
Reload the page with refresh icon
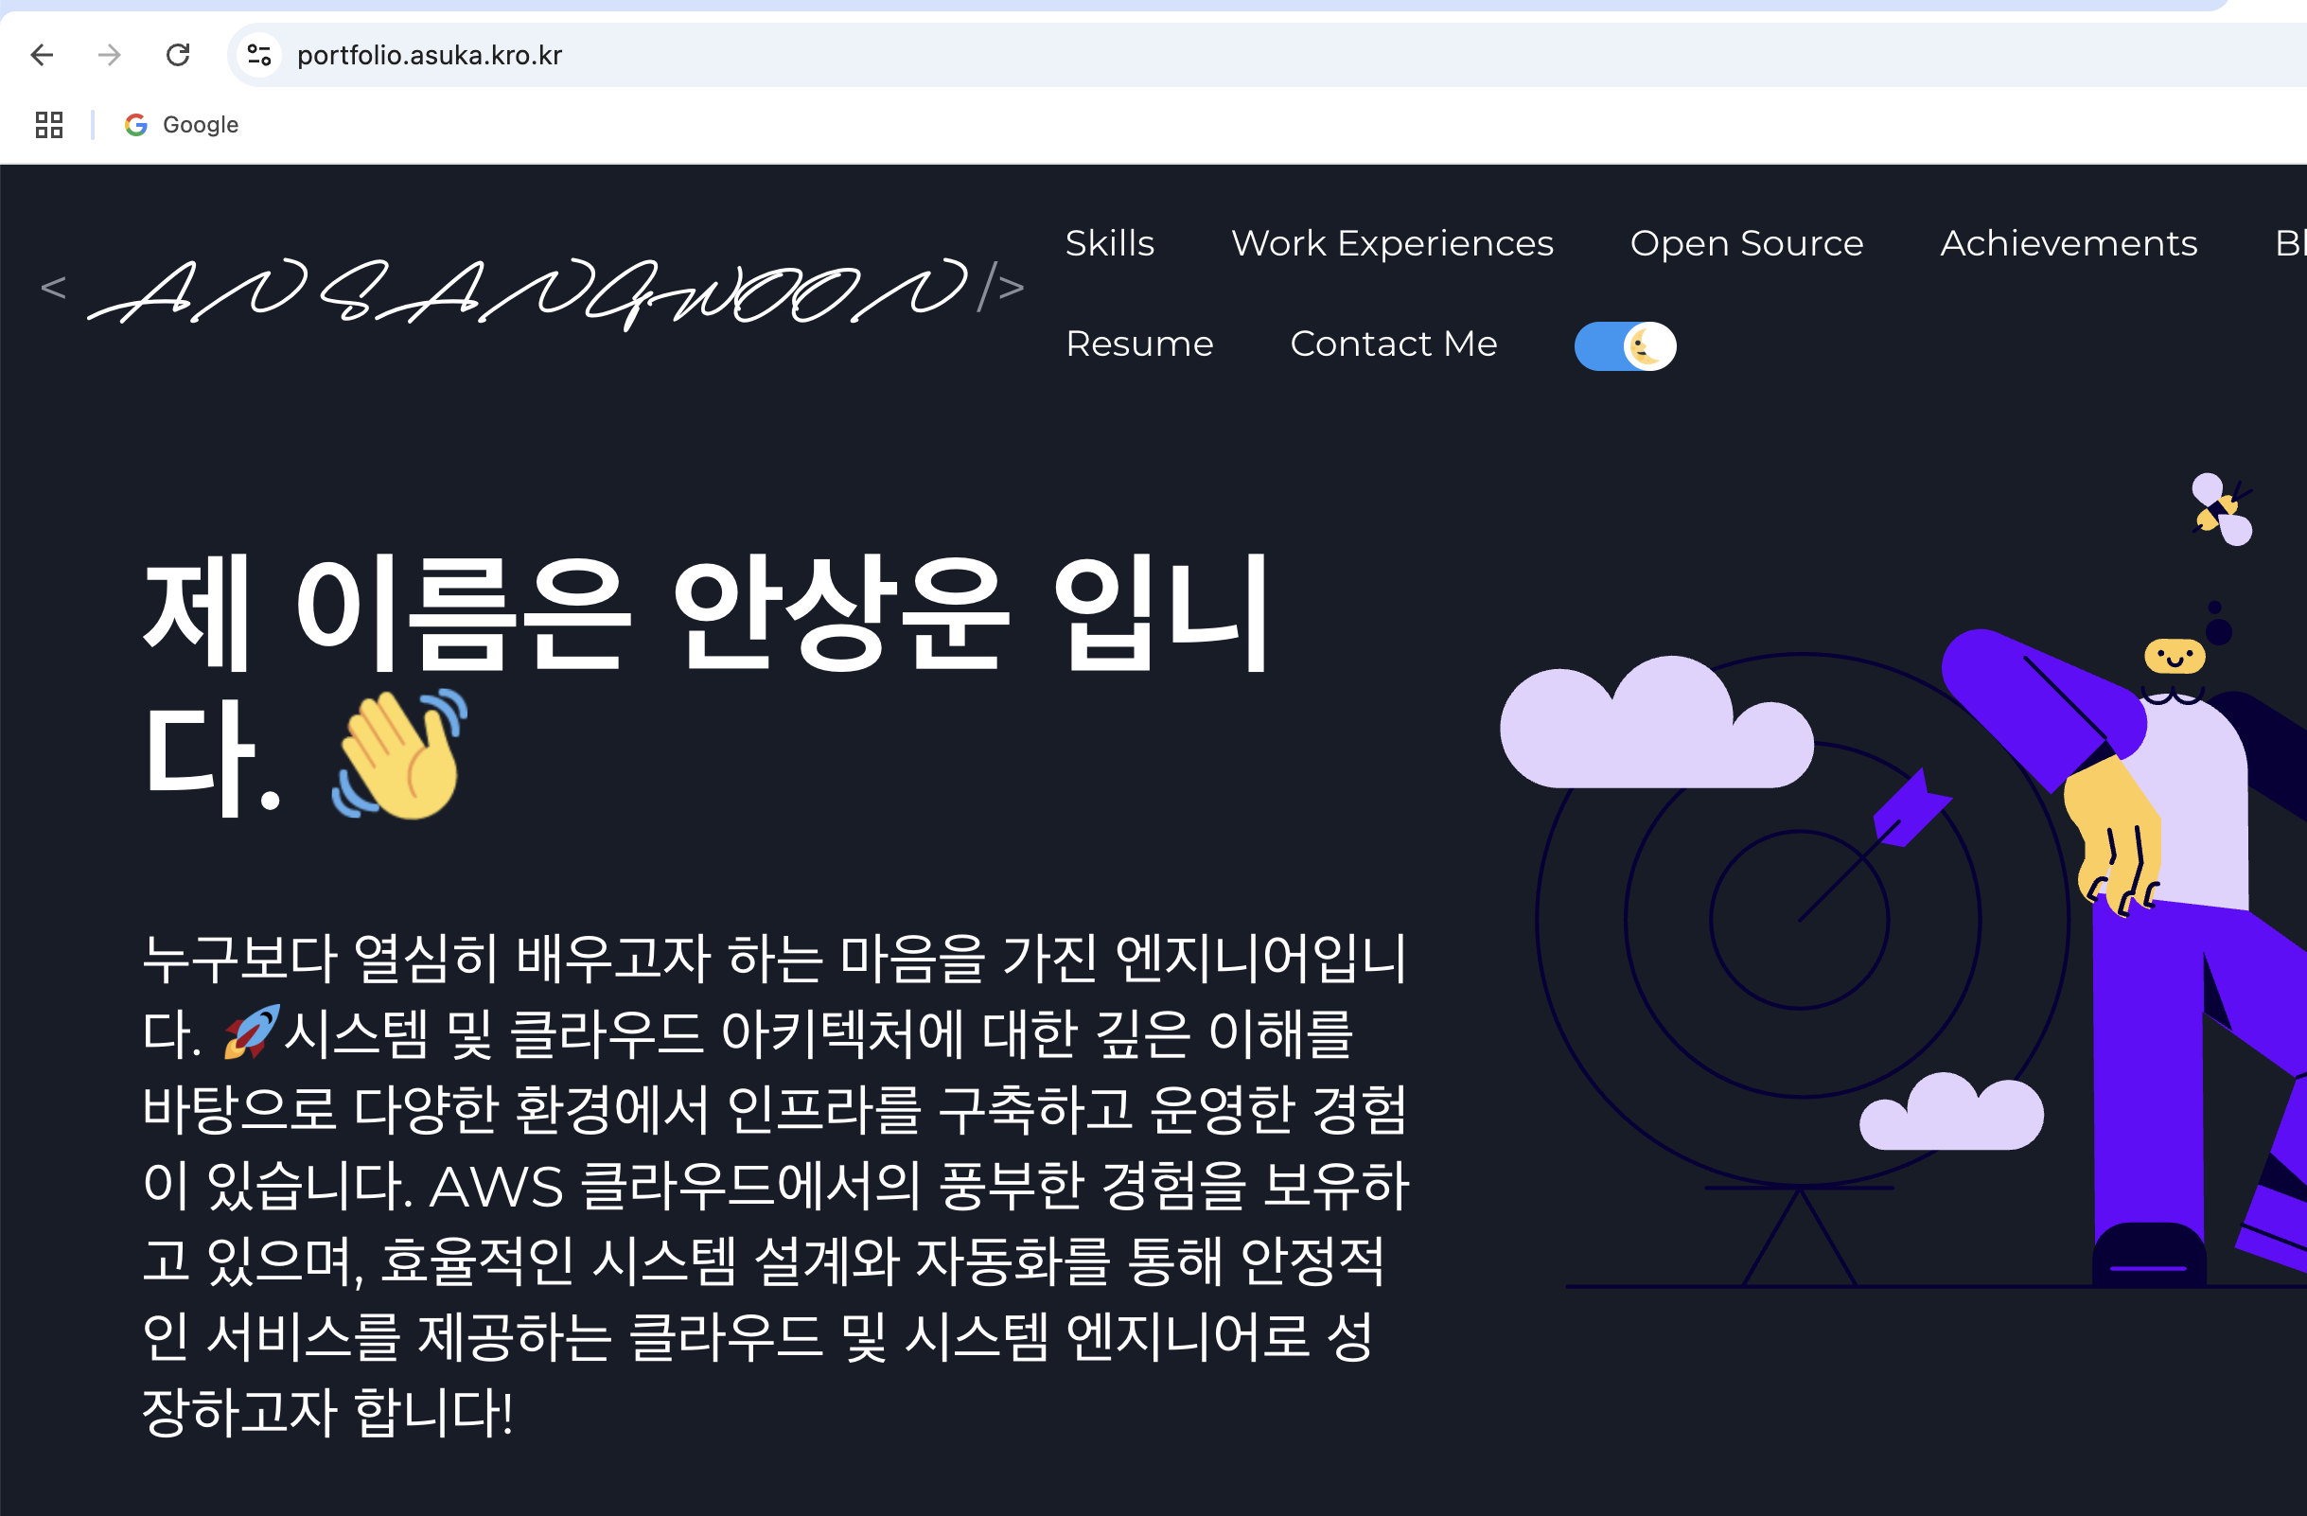click(177, 55)
